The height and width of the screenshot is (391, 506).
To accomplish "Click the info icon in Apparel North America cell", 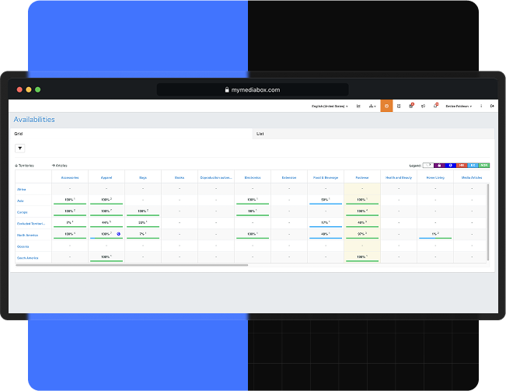I will (x=118, y=234).
